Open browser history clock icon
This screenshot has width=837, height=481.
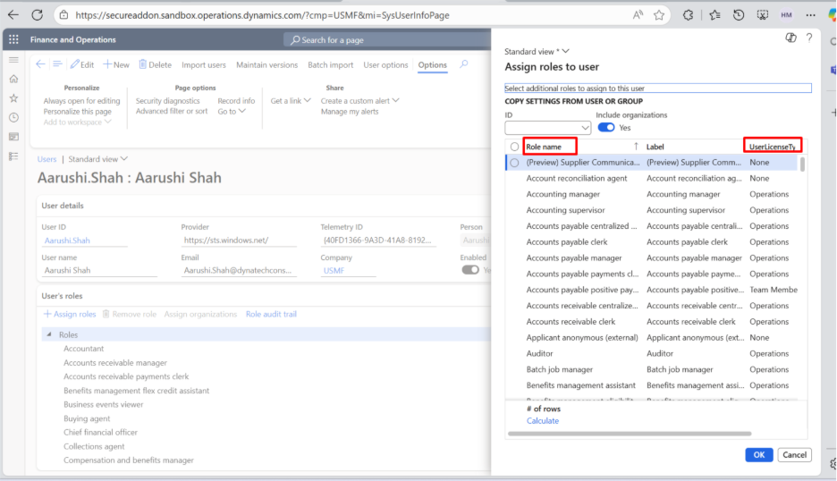(x=739, y=15)
